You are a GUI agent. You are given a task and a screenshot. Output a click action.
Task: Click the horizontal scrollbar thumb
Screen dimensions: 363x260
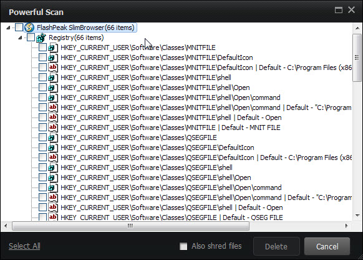130,226
